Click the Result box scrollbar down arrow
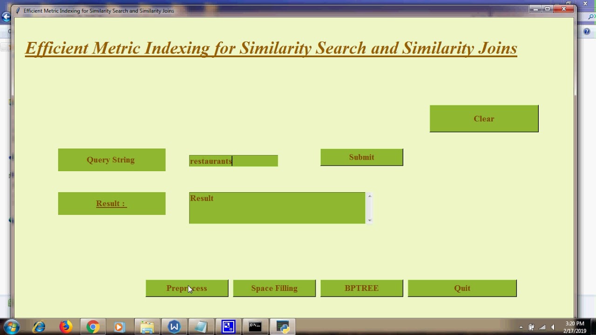Screen dimensions: 596x335 click(x=370, y=221)
